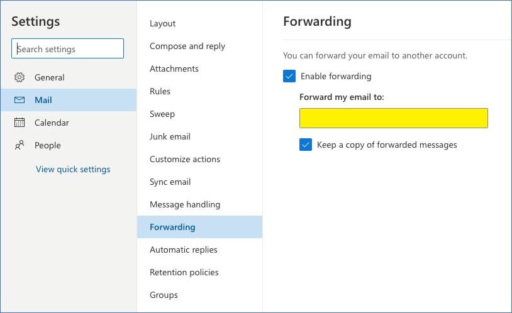The image size is (512, 313).
Task: Click the People contacts icon
Action: pyautogui.click(x=19, y=145)
